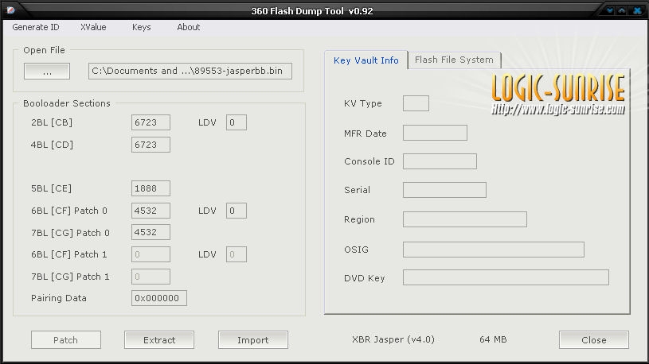Screen dimensions: 649x364
Task: Click the app icon in title bar
Action: (x=11, y=10)
